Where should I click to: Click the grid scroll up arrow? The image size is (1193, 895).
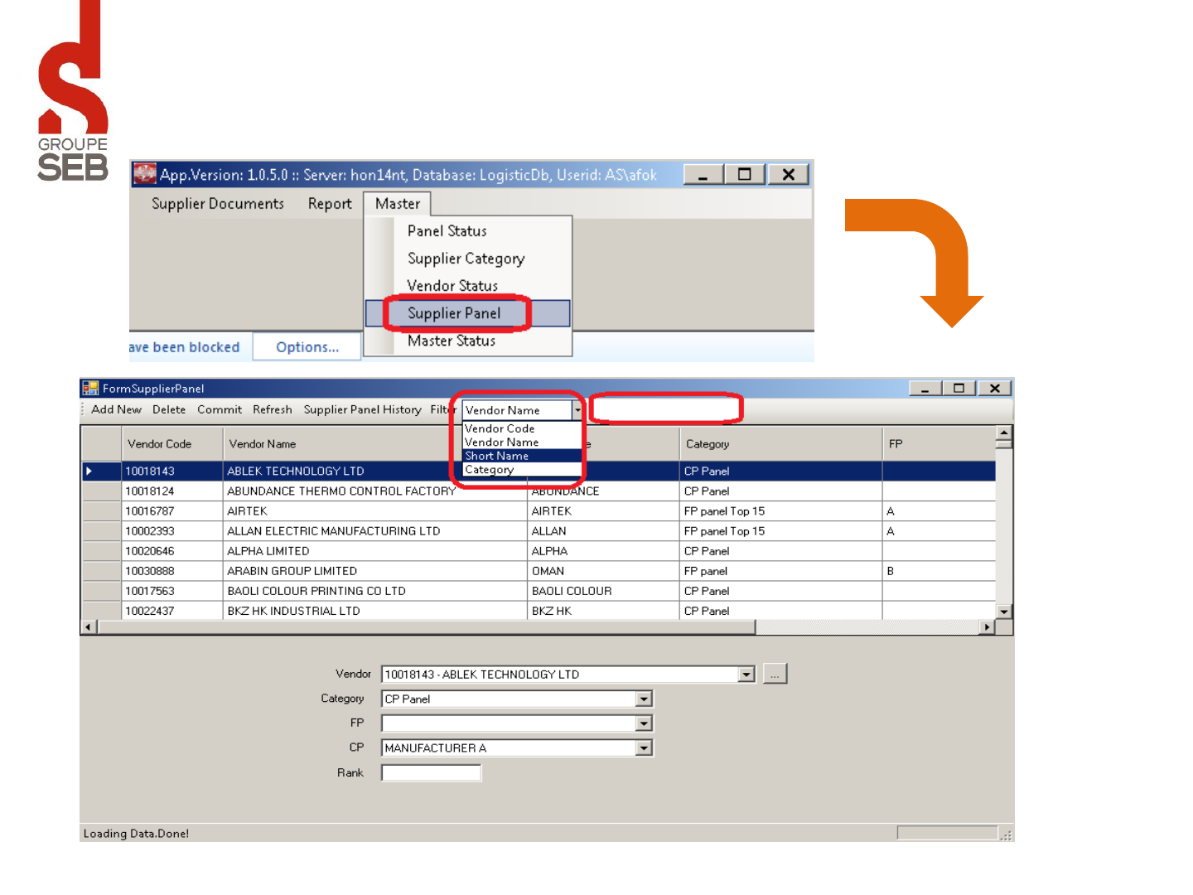coord(1003,433)
